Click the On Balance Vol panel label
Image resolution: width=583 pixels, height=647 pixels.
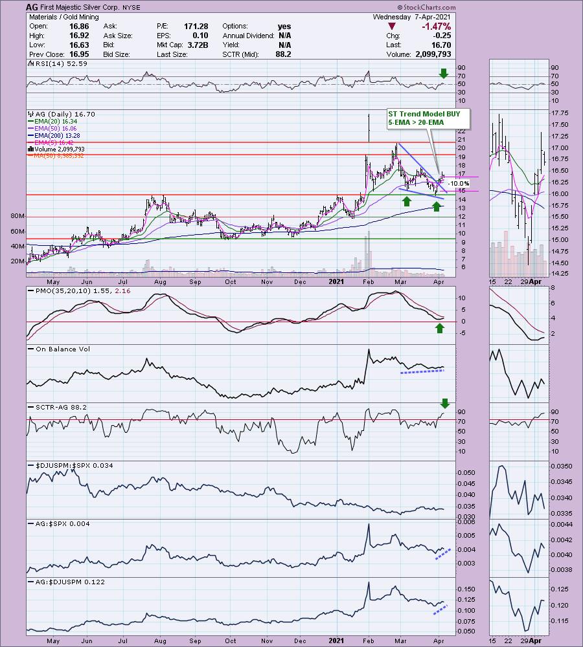[x=63, y=349]
